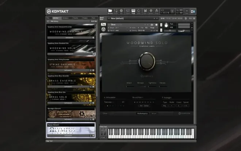The height and width of the screenshot is (151, 241).
Task: Show the Info pane icon
Action: click(x=121, y=11)
